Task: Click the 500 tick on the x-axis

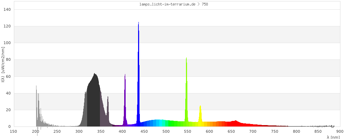Action: pyautogui.click(x=166, y=131)
